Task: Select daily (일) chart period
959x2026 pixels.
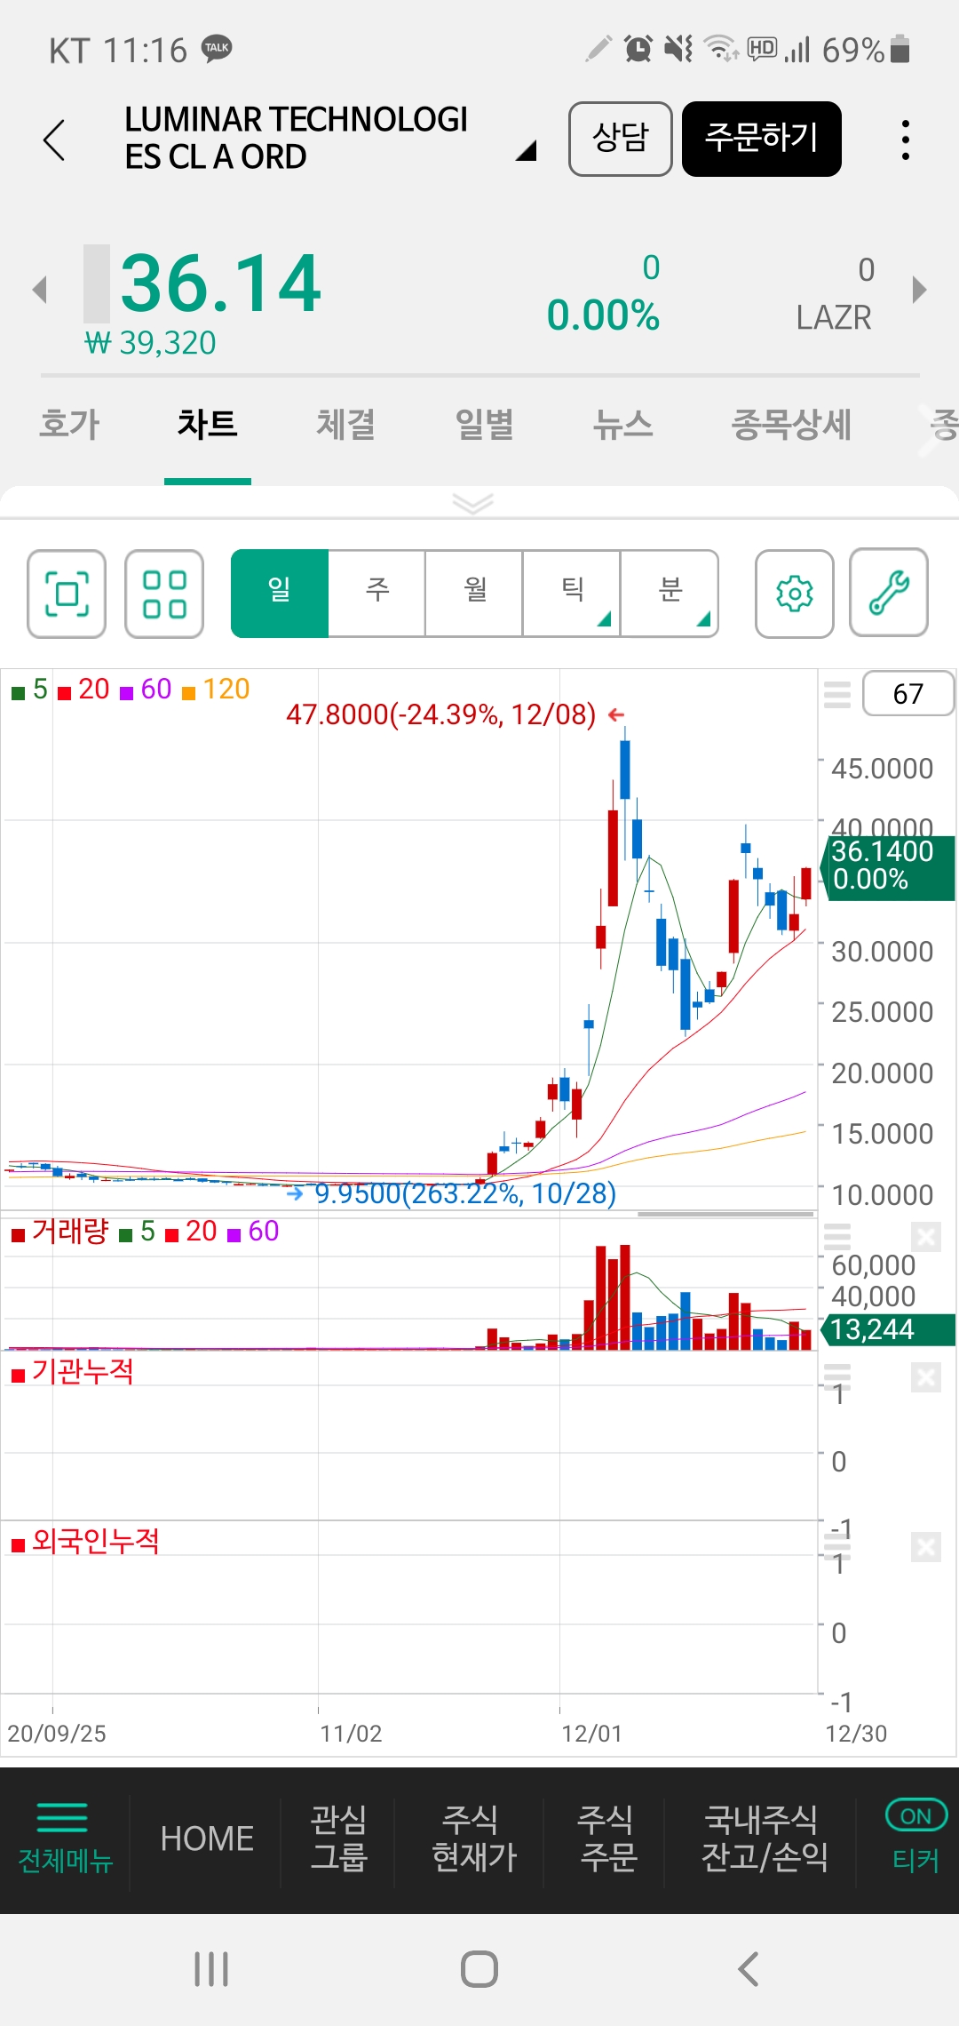Action: pyautogui.click(x=280, y=594)
